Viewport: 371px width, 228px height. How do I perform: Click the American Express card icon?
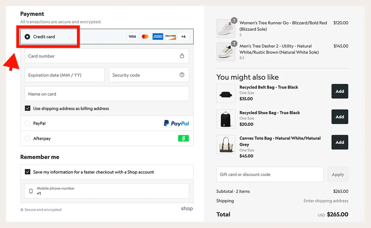point(158,36)
